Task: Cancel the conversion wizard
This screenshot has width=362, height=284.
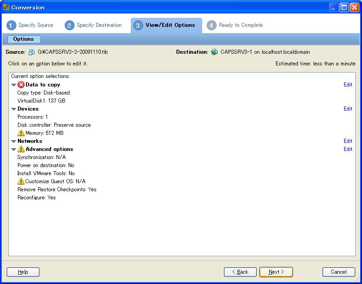Action: coord(339,272)
